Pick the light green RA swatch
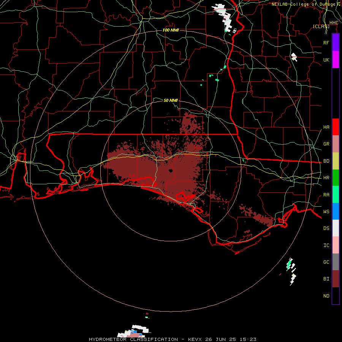The image size is (342, 342). coord(336,195)
